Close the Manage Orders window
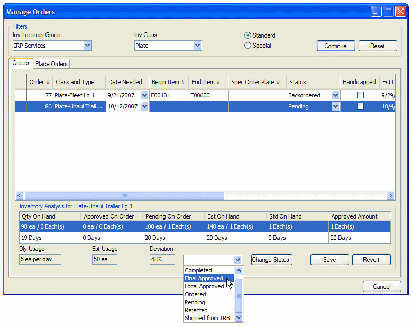The height and width of the screenshot is (327, 412). [x=400, y=12]
